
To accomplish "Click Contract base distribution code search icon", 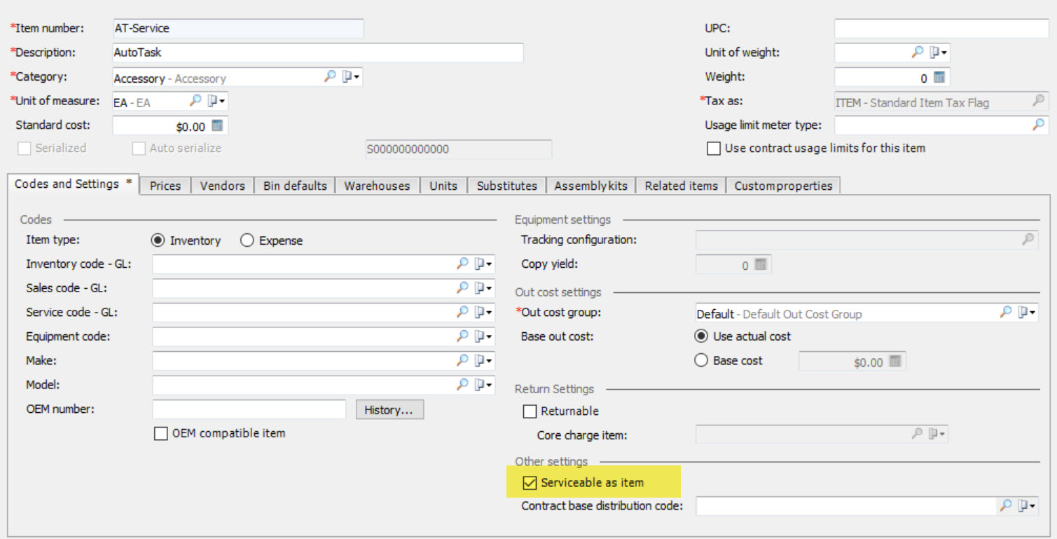I will tap(1006, 505).
